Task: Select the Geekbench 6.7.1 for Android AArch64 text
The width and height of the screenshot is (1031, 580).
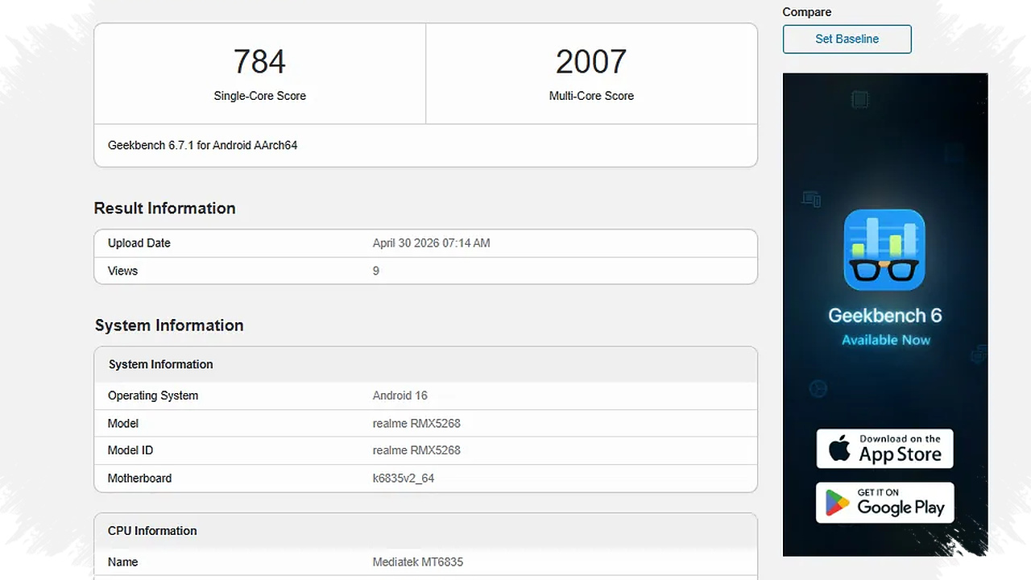Action: click(203, 146)
